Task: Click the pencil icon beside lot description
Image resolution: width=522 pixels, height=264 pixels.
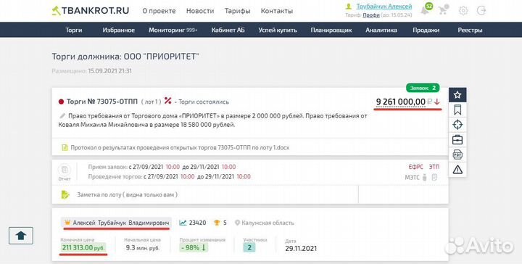Action: click(x=62, y=116)
